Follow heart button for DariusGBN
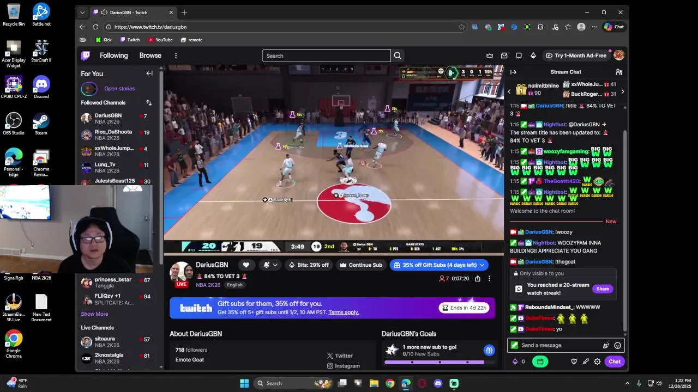698x392 pixels. [246, 265]
